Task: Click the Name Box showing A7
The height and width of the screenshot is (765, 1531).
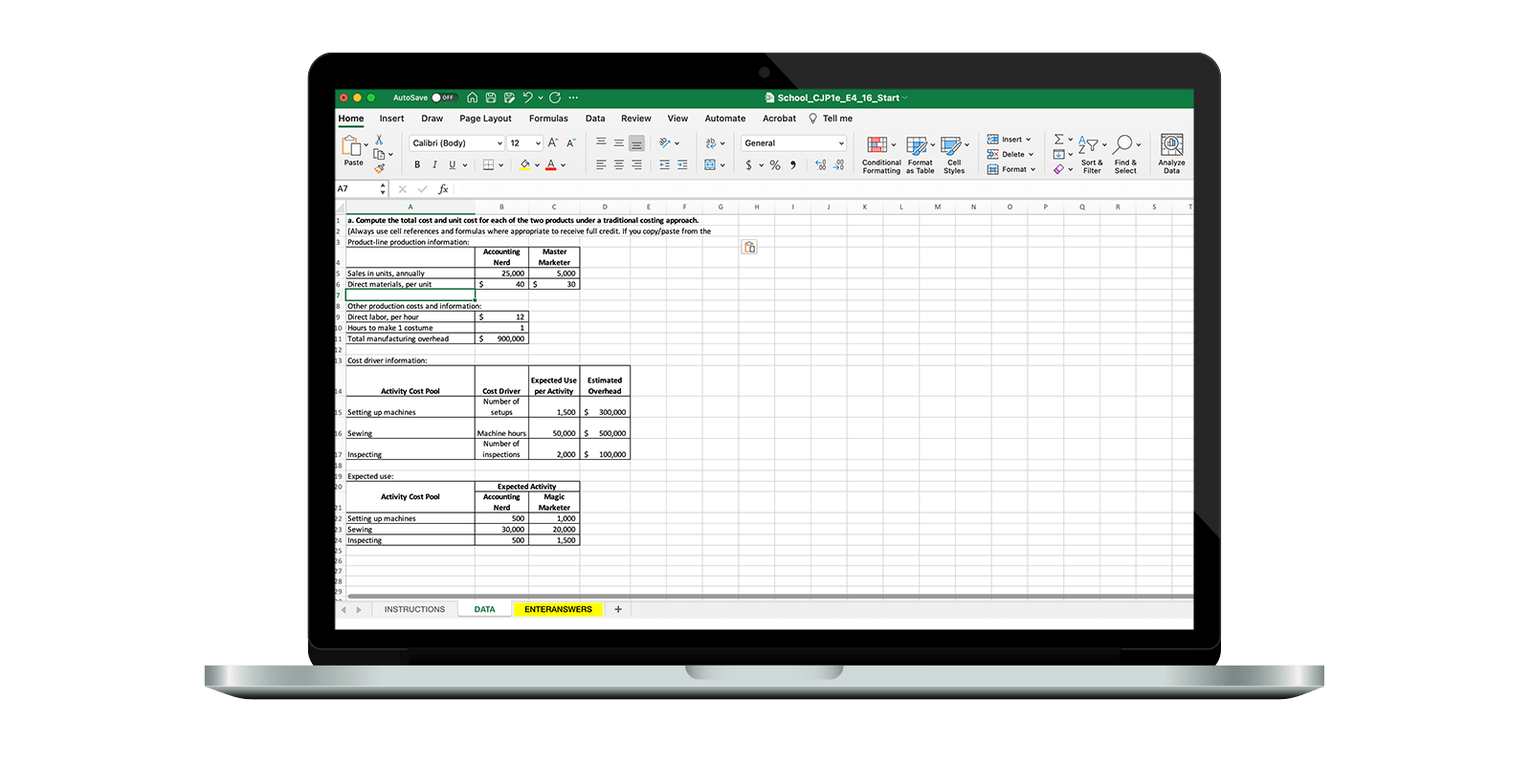Action: tap(358, 189)
